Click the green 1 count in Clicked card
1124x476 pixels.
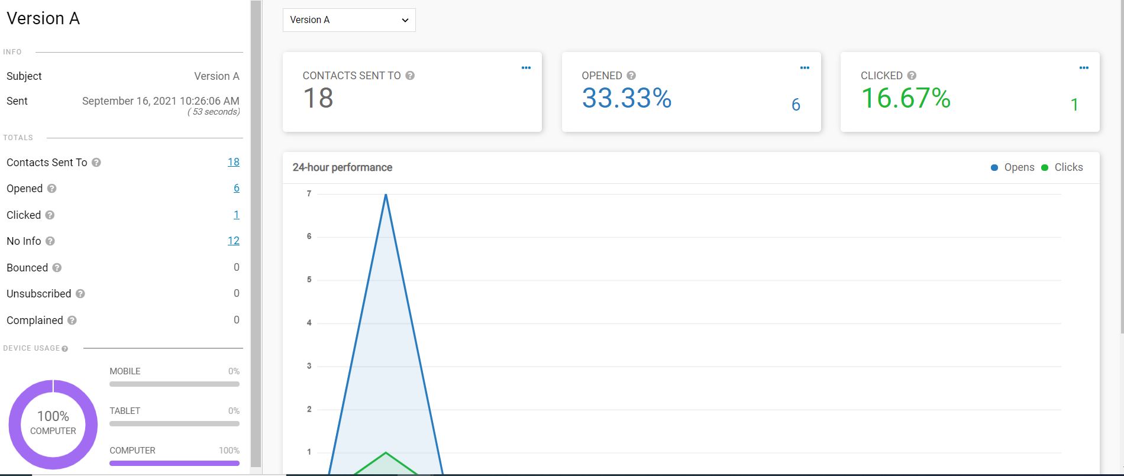pos(1075,105)
